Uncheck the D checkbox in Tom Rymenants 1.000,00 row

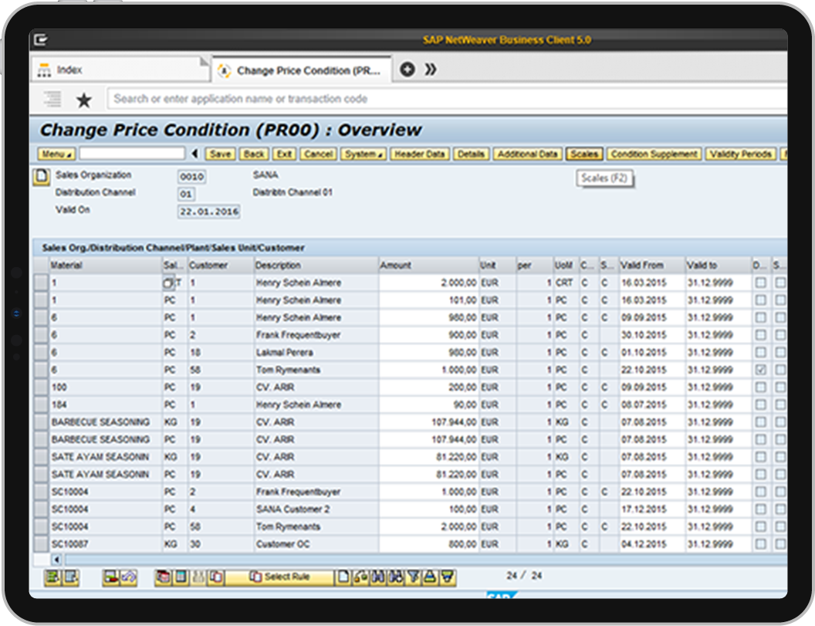[x=760, y=370]
